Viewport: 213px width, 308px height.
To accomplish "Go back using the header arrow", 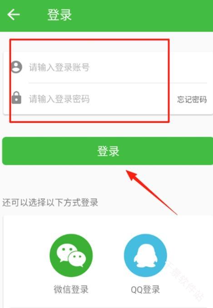I will pyautogui.click(x=13, y=15).
